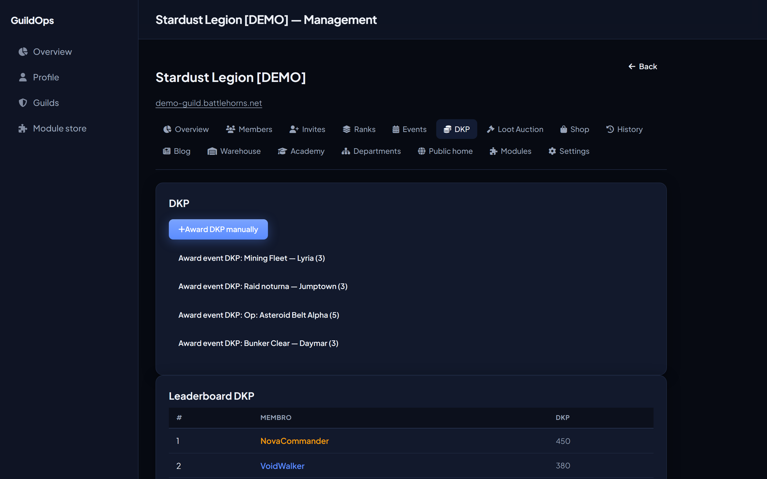Click the 450 DKP value for NovaCommander
Image resolution: width=767 pixels, height=479 pixels.
tap(563, 441)
